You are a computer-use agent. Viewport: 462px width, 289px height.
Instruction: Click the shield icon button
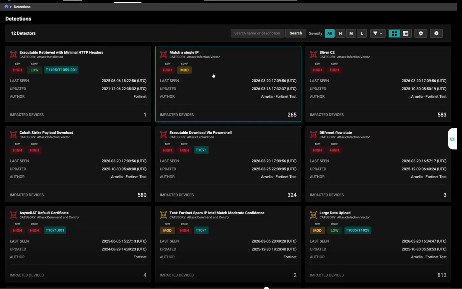coord(421,33)
